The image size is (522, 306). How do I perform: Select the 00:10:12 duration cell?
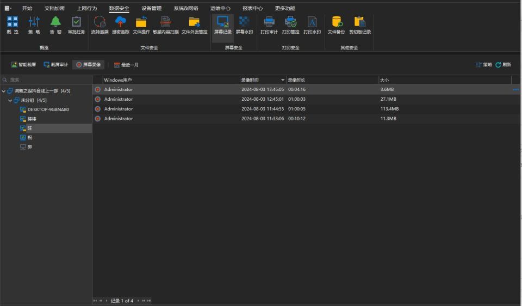point(297,118)
